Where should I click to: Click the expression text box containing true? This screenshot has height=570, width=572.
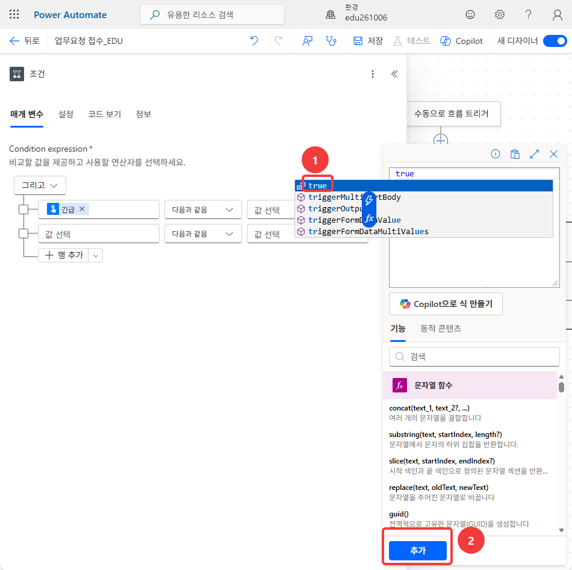pyautogui.click(x=474, y=227)
